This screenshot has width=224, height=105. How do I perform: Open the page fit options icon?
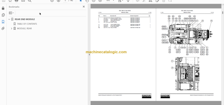(x=120, y=1)
